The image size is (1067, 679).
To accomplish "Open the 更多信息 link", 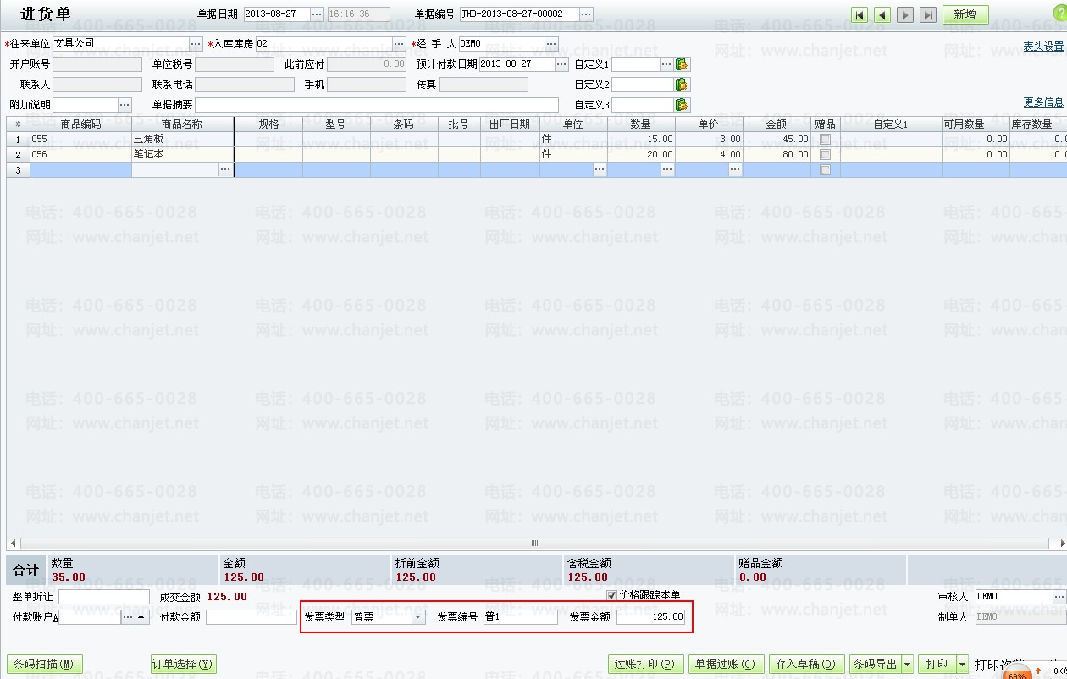I will tap(1042, 102).
